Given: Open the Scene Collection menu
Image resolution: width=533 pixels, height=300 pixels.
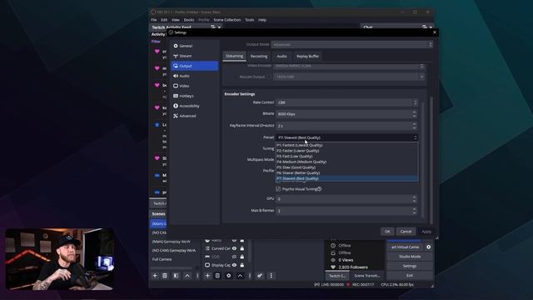Looking at the screenshot, I should click(227, 20).
